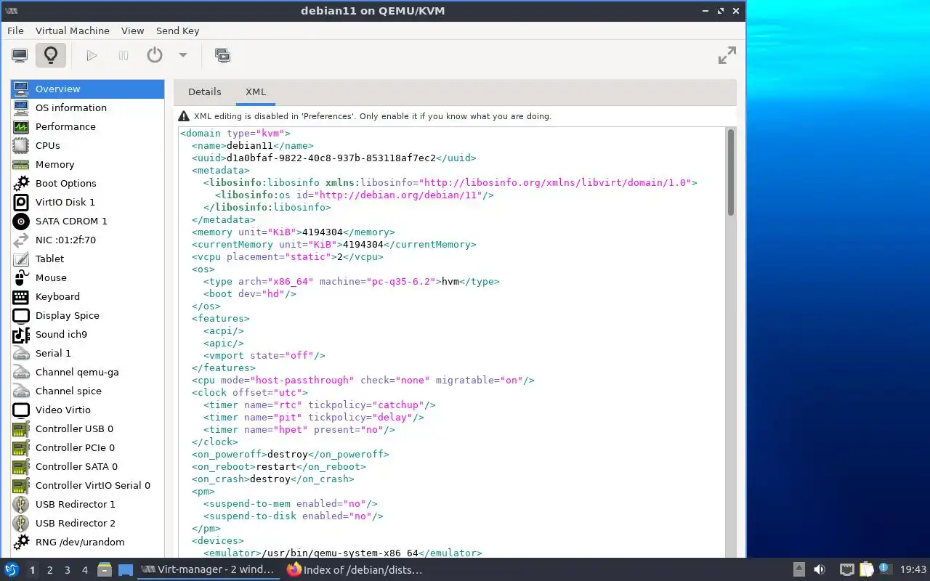Click the 19:43 taskbar clock
Image resolution: width=930 pixels, height=581 pixels.
[913, 569]
